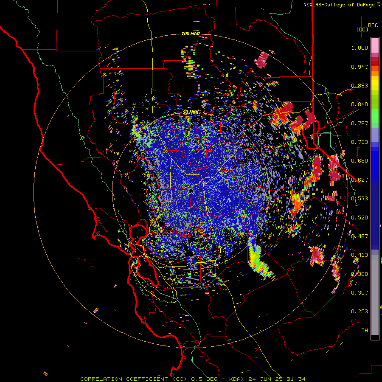
Task: Click the 100 NMI range ring label
Action: [191, 34]
